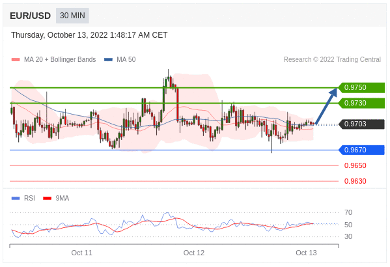
Task: Click the pink MA 20 legend swatch
Action: coord(16,60)
